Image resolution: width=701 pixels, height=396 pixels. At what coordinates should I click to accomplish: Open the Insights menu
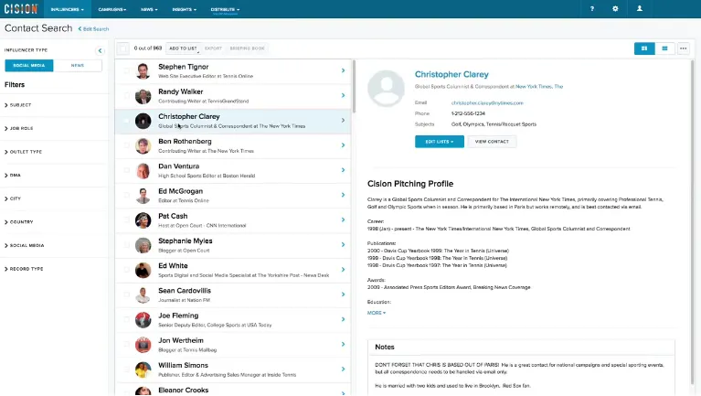pos(185,9)
